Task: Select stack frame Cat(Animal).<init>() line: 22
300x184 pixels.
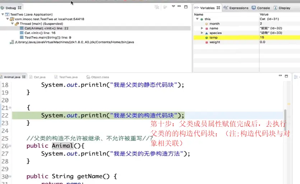Action: click(46, 28)
